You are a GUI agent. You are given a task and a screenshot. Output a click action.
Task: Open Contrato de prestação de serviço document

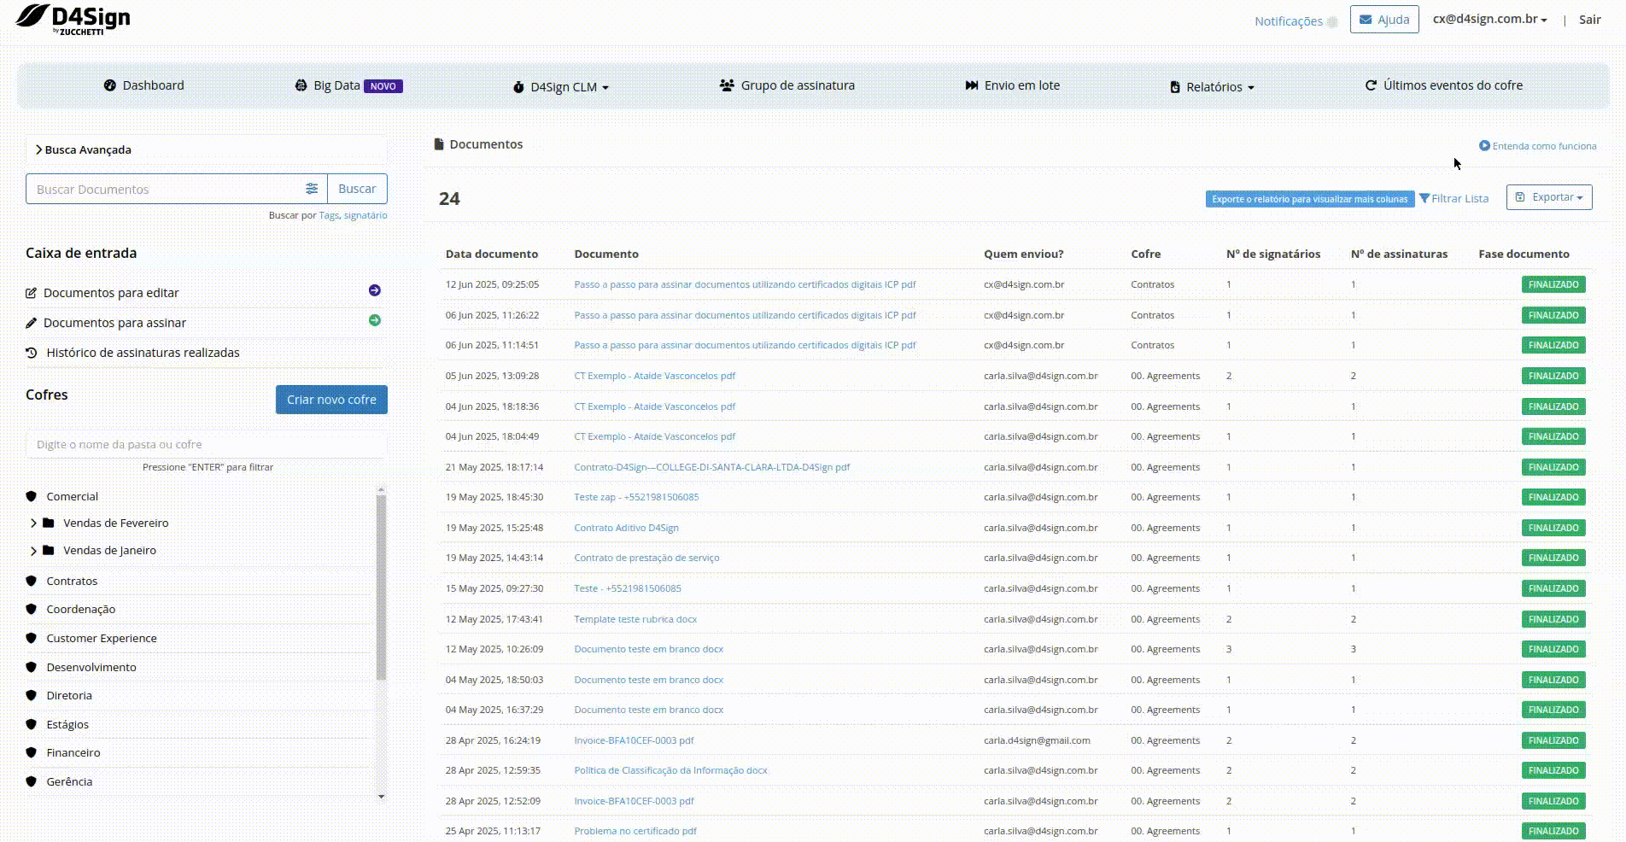(646, 558)
